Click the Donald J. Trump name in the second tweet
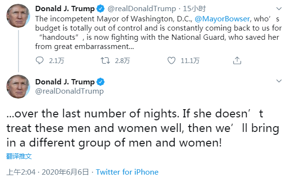Screen dimensions: 288x179 click(x=65, y=82)
